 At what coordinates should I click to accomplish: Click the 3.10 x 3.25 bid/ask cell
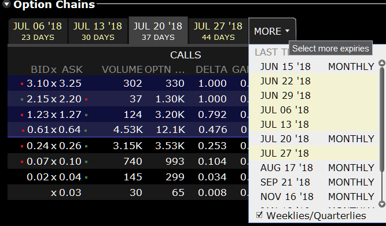pos(54,83)
